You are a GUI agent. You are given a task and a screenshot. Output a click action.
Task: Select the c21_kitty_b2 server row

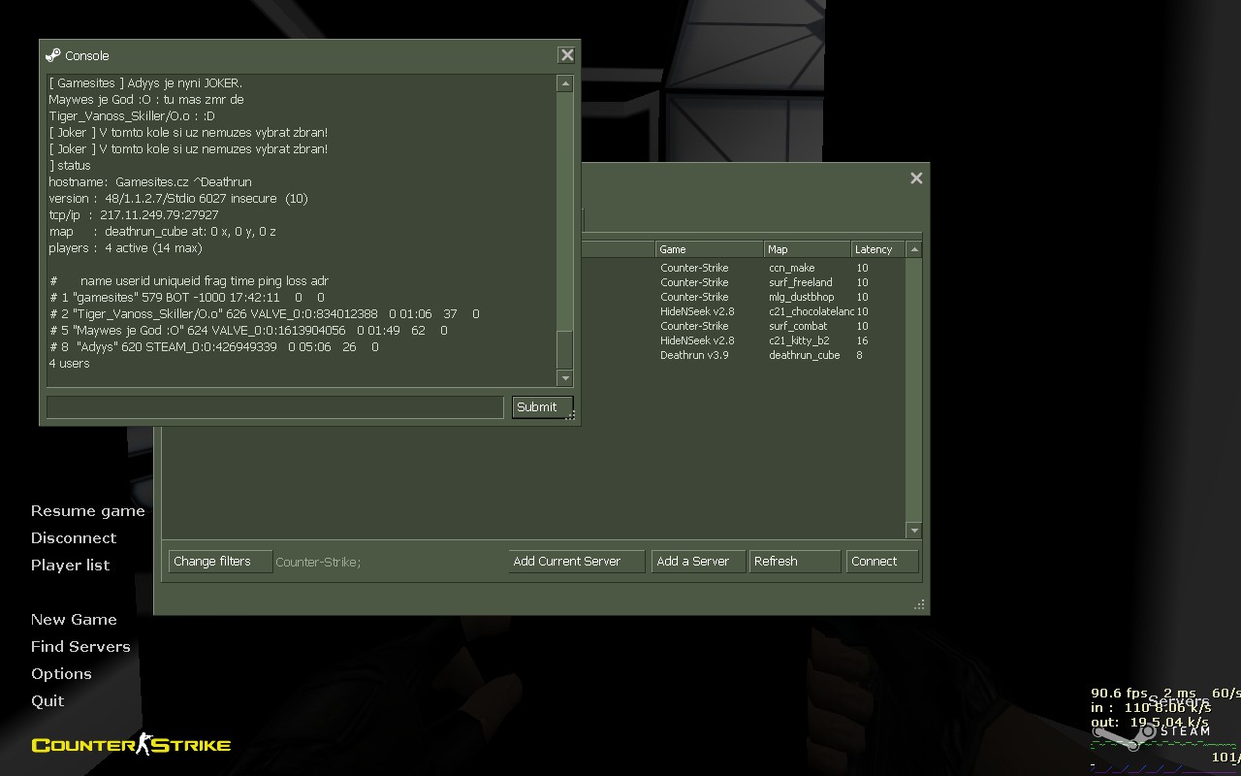pyautogui.click(x=741, y=340)
